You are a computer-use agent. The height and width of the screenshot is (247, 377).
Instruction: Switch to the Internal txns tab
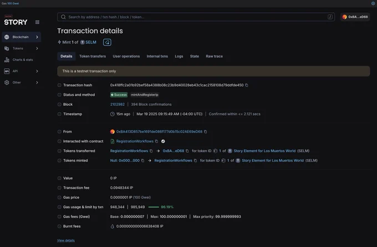157,56
